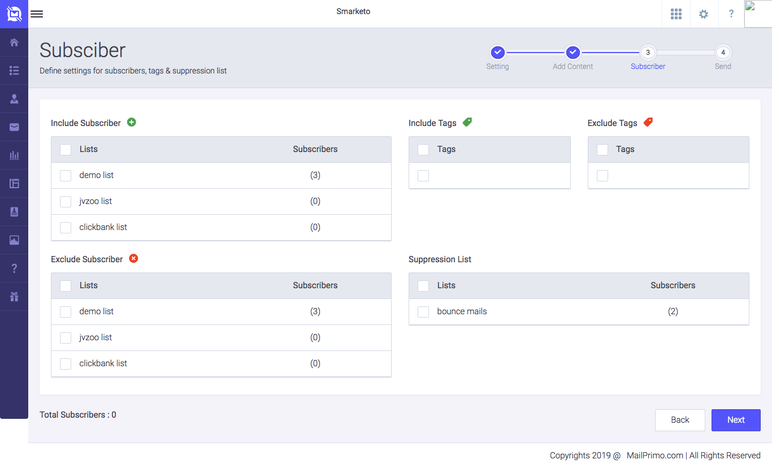This screenshot has width=772, height=468.
Task: Click (2) count for bounce mails
Action: click(x=673, y=311)
